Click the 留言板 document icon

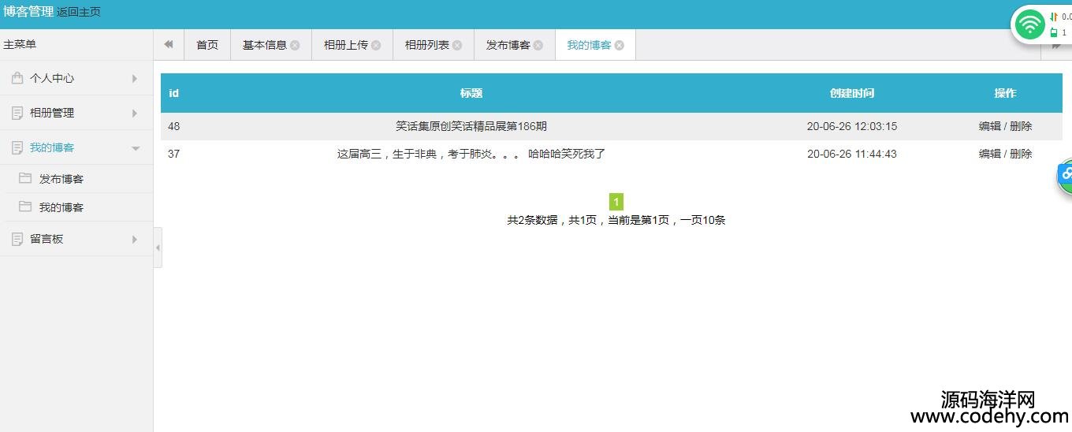click(17, 239)
